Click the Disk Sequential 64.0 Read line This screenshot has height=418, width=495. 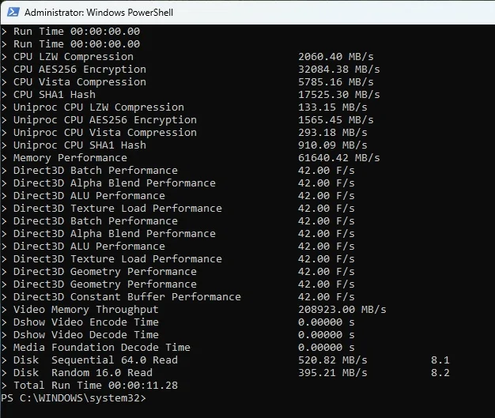225,360
